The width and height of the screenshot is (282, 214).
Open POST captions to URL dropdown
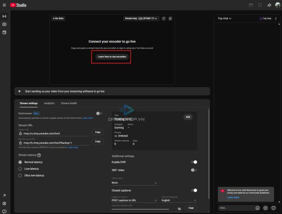coord(134,200)
